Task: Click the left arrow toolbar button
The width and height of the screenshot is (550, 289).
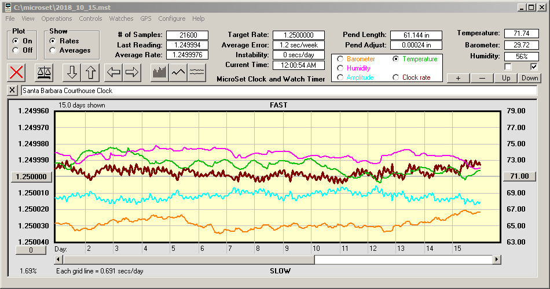Action: tap(113, 72)
